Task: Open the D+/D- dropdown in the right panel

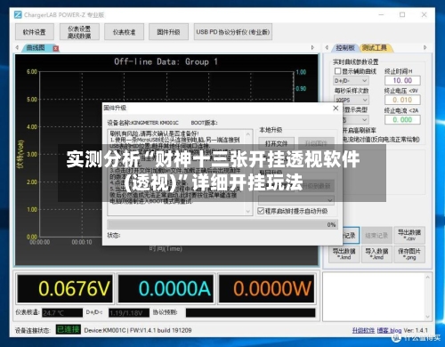Action: [352, 81]
